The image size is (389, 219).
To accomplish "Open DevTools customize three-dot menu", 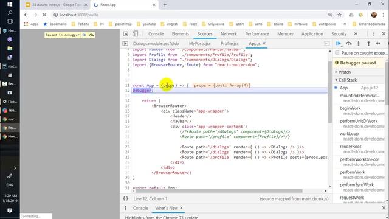I will [374, 34].
